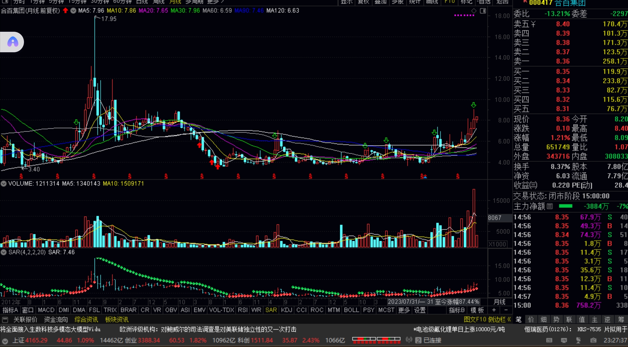Switch chart to 周线 weekly period
Viewport: 628px width, 347px height.
pos(159,2)
